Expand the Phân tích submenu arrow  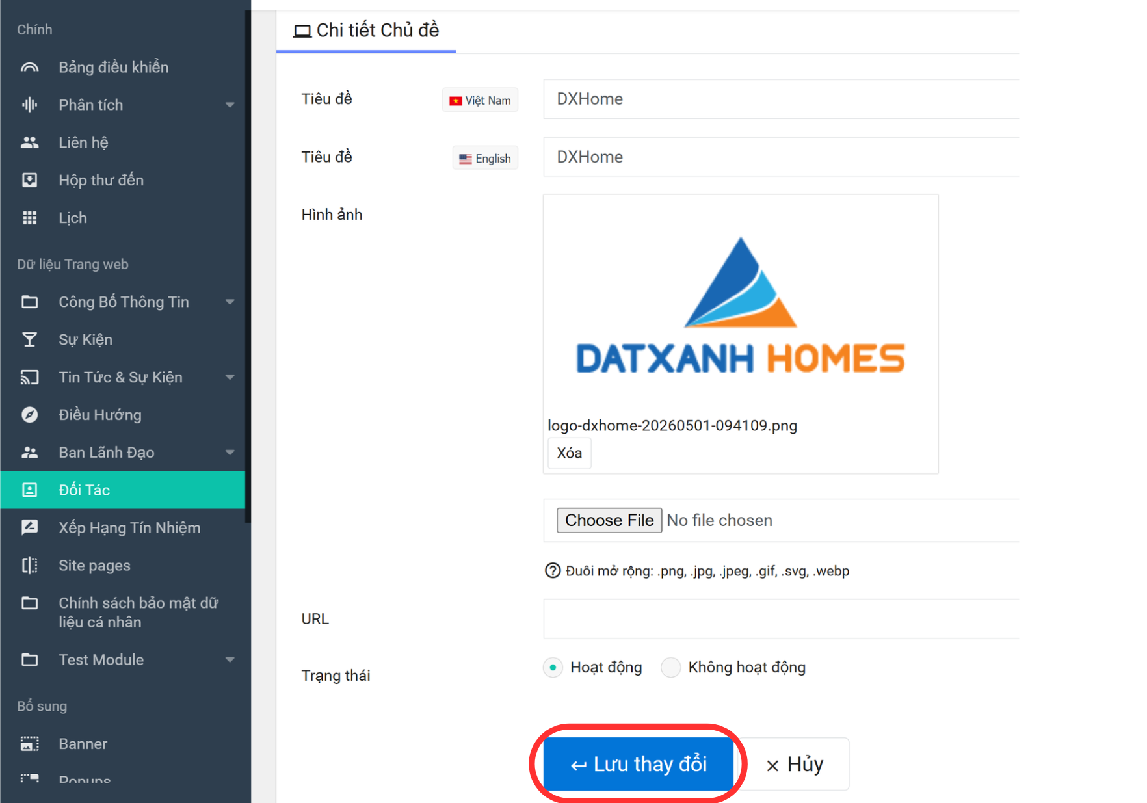(x=230, y=105)
